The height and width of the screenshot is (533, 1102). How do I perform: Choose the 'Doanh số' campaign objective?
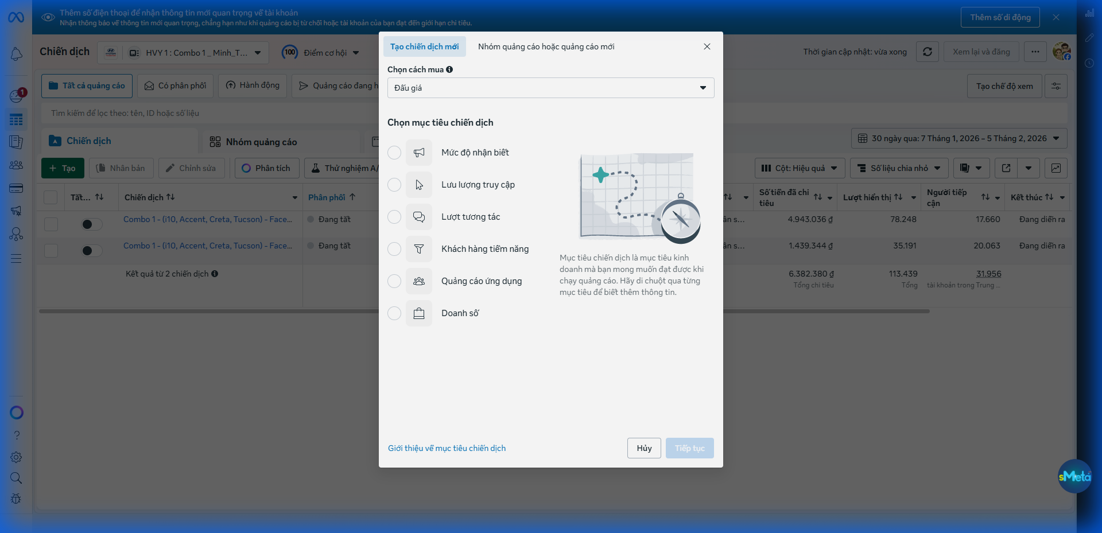[x=394, y=313]
